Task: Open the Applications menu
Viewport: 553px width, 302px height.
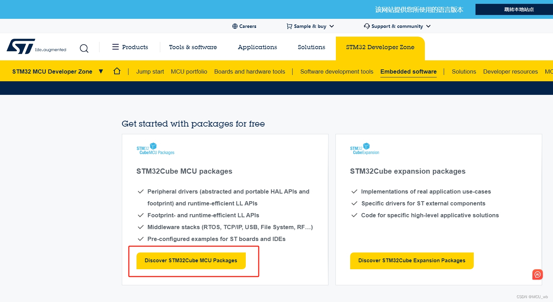Action: 257,47
